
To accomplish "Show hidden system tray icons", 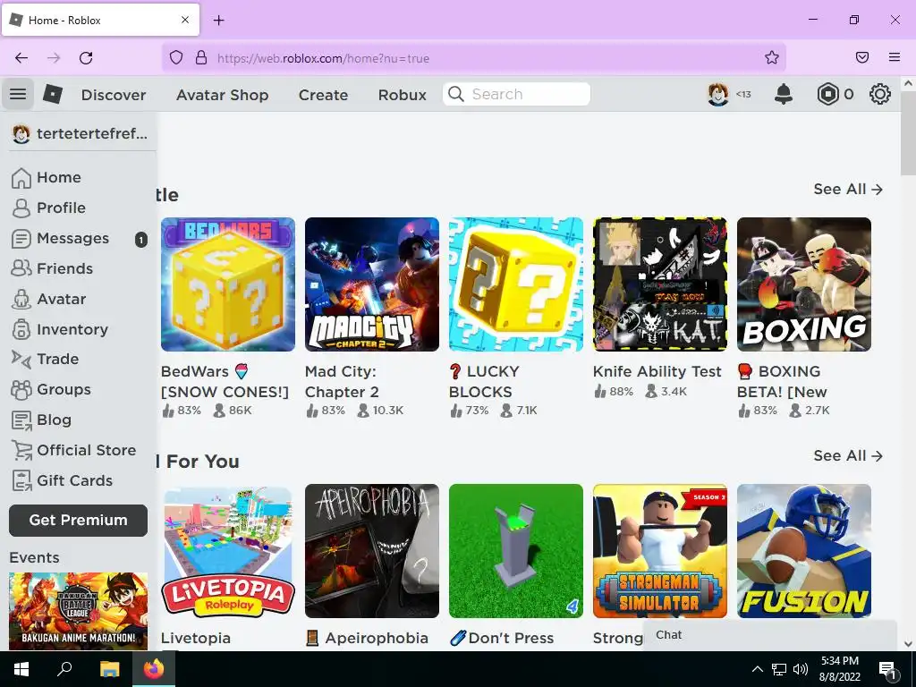I will click(x=757, y=669).
